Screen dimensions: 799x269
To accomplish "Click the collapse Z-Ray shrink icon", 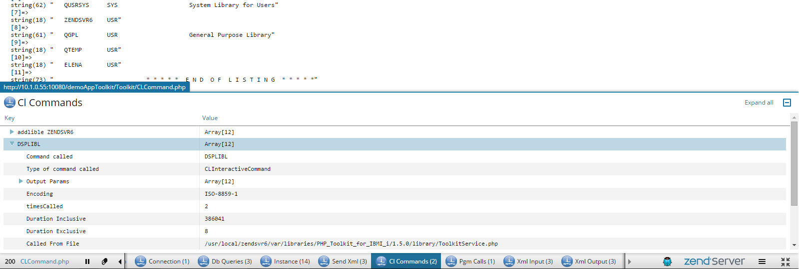I will [x=786, y=262].
